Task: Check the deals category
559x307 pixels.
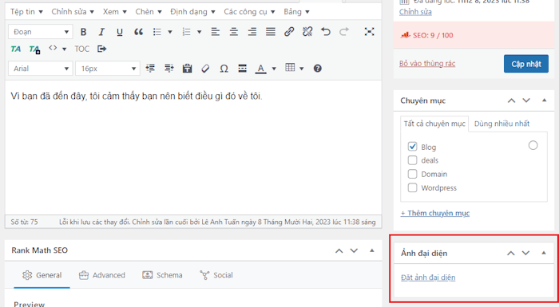Action: (x=413, y=160)
